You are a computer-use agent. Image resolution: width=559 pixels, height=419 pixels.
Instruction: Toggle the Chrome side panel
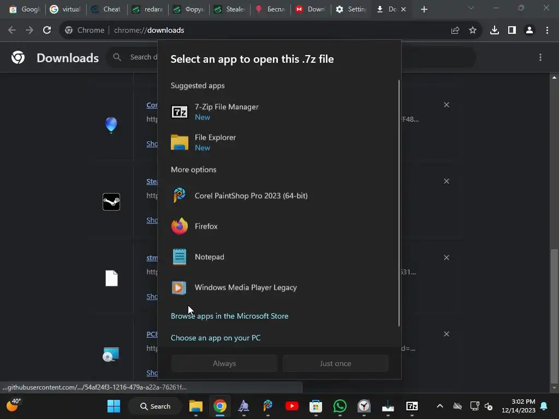512,31
